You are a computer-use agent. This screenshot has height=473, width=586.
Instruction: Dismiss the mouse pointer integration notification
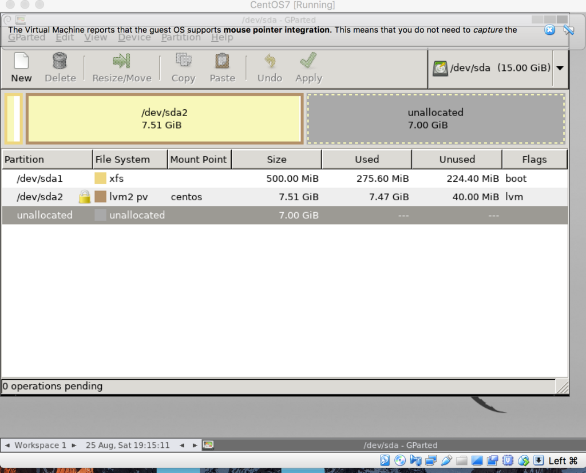click(x=549, y=30)
